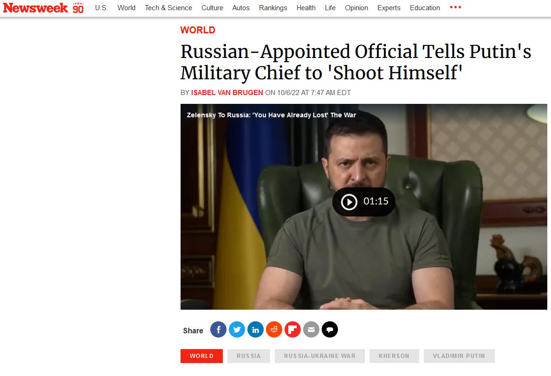Visit author Isabel van Brugen's page
This screenshot has height=376, width=551.
[x=227, y=93]
